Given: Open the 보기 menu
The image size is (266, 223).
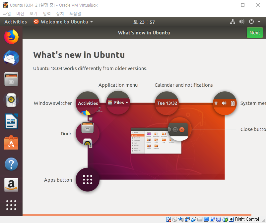Looking at the screenshot, I should click(33, 14).
